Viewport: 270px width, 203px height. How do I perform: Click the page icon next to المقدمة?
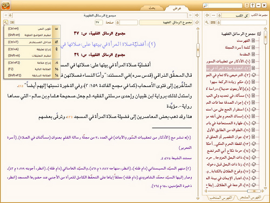point(253,54)
